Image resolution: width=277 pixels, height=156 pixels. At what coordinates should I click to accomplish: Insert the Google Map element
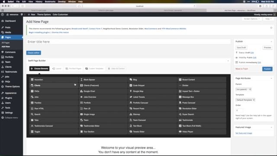tap(152, 91)
